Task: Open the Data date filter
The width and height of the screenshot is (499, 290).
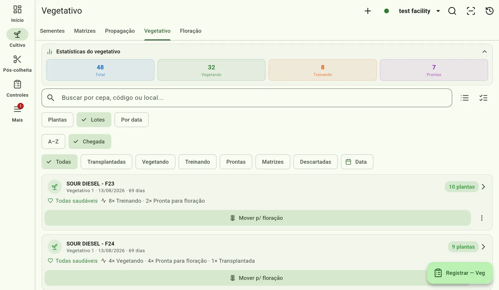Action: point(357,162)
